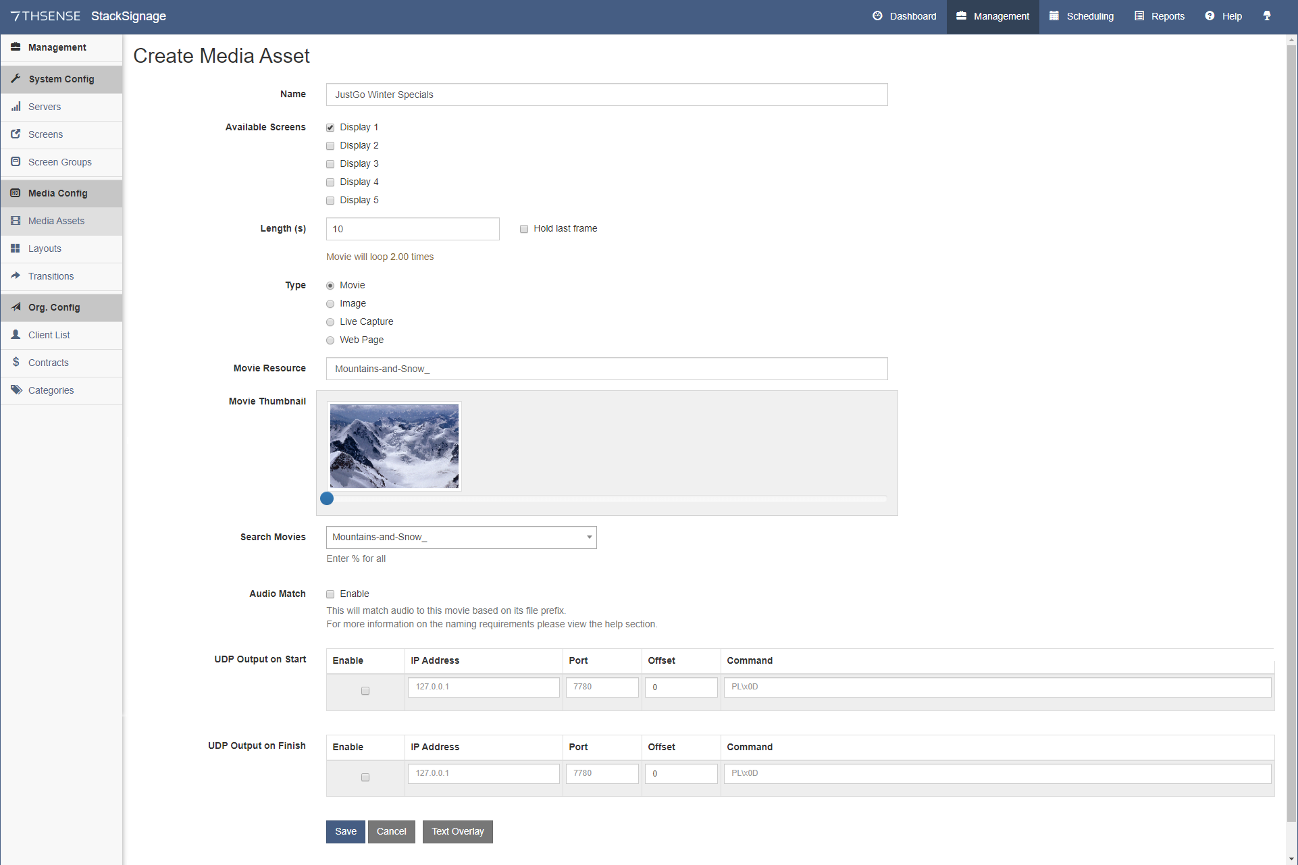Open the Categories sidebar link
The image size is (1298, 865).
[x=61, y=390]
